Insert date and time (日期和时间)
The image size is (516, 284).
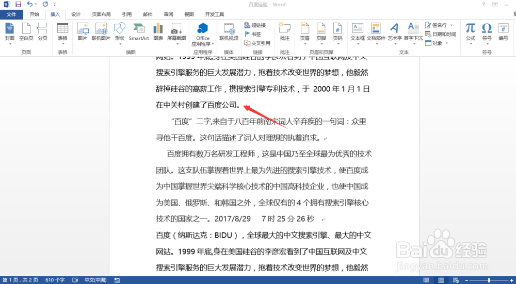tap(440, 34)
